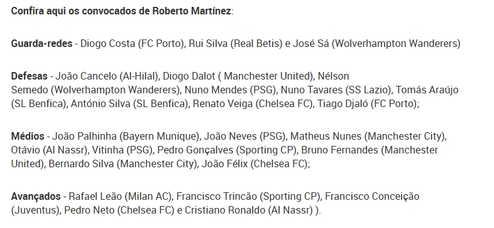
Task: Click the bold "Avançados" label
Action: 36,196
